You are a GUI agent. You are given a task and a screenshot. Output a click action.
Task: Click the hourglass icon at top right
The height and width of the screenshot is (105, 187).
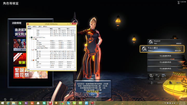pyautogui.click(x=178, y=3)
